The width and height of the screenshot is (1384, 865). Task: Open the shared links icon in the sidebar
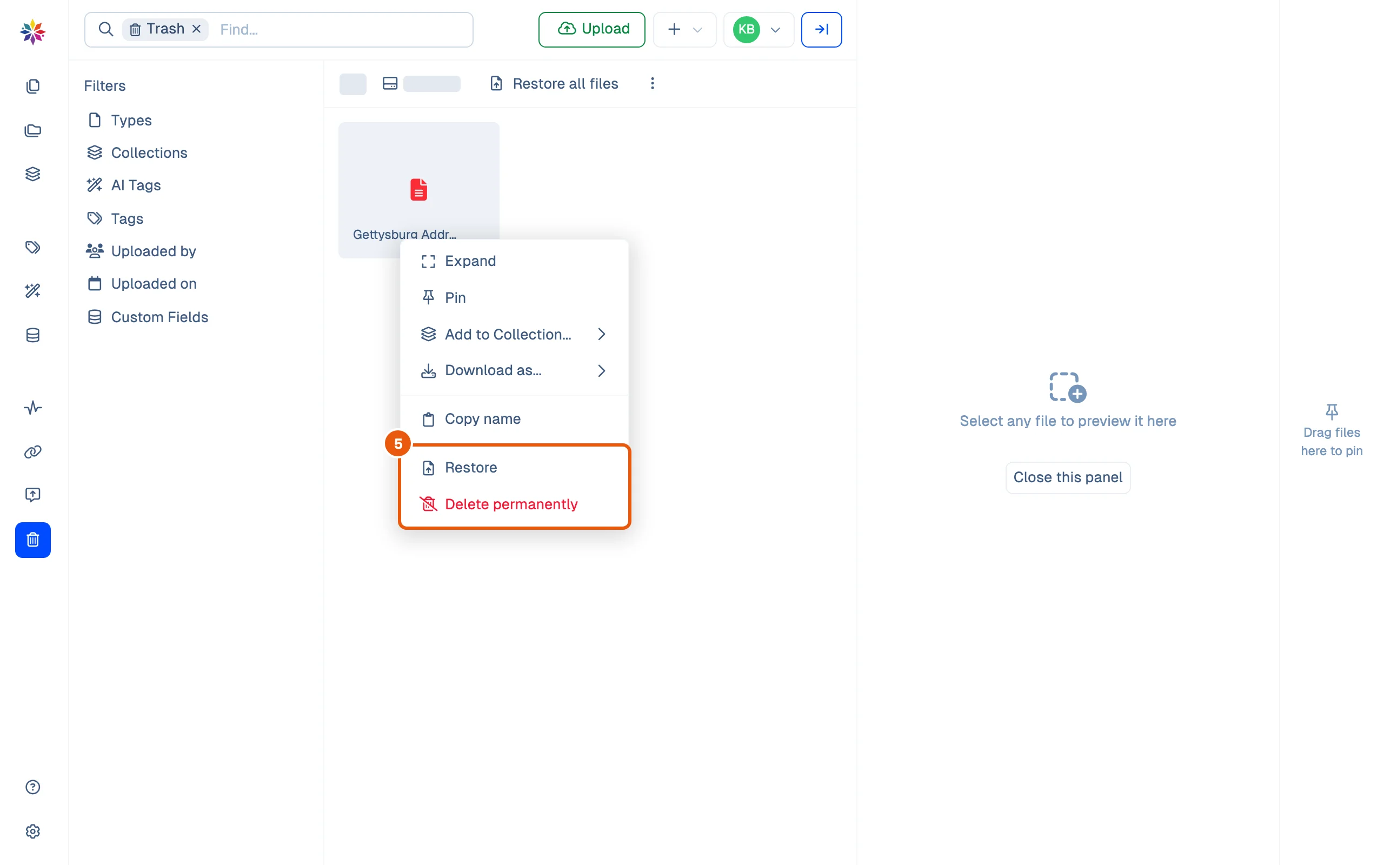32,452
